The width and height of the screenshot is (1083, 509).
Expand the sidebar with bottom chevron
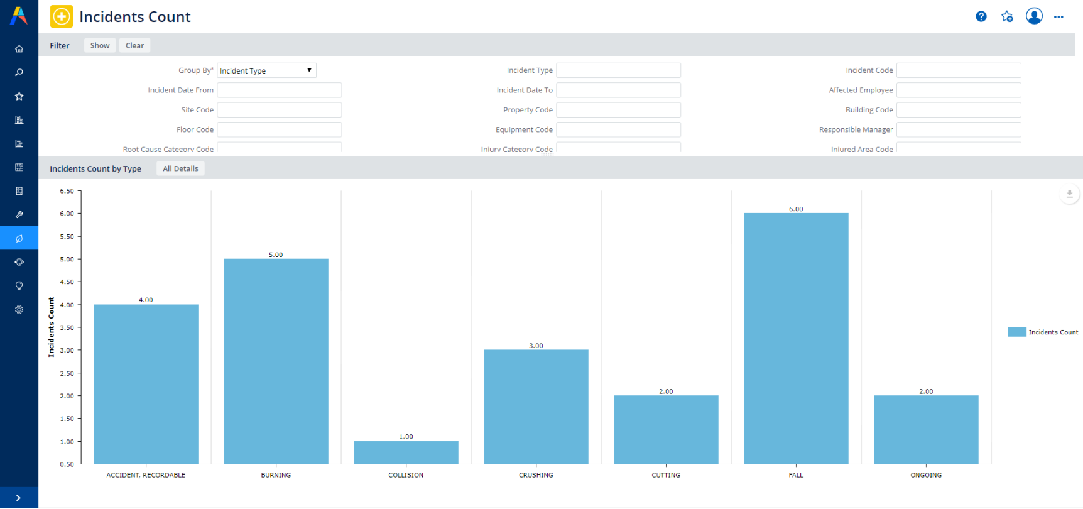18,498
